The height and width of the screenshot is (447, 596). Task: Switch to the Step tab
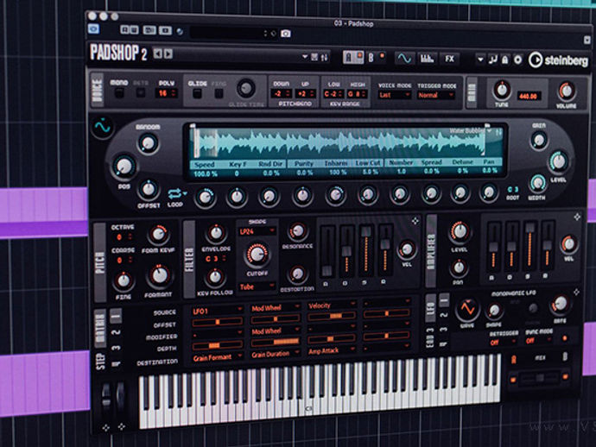pos(100,362)
